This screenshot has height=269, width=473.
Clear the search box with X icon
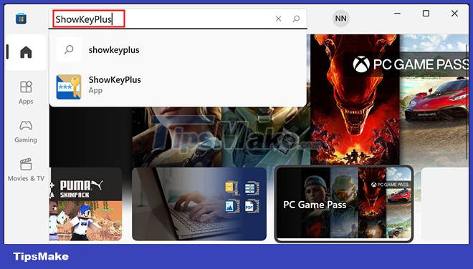point(279,19)
